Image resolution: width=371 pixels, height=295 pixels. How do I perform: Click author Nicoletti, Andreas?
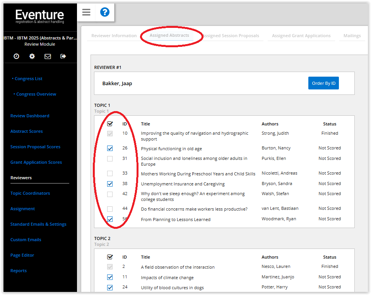(x=279, y=173)
